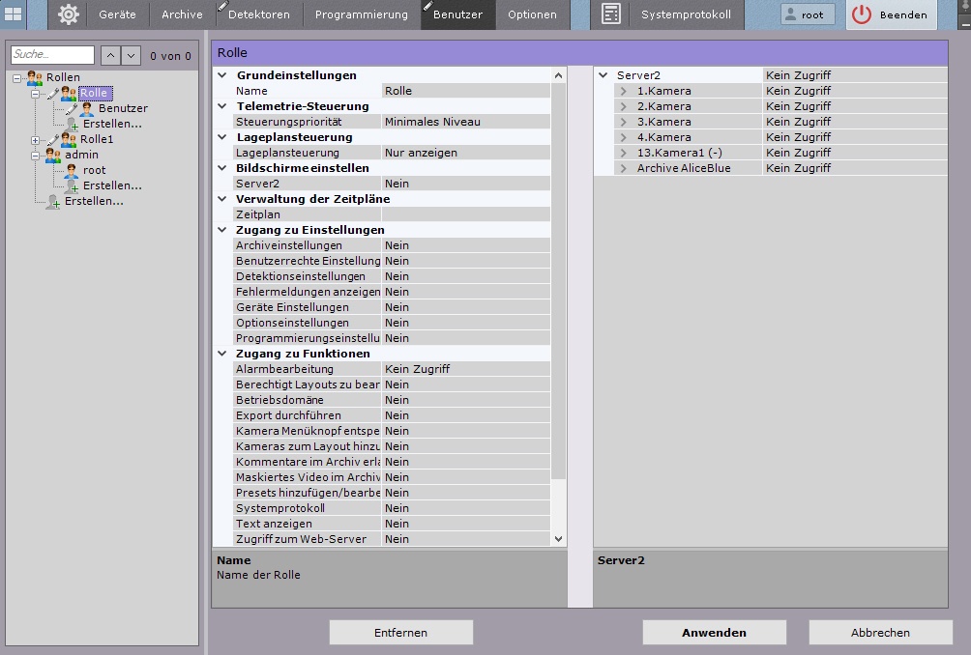Open the Geräte tab
This screenshot has width=971, height=655.
click(x=117, y=14)
